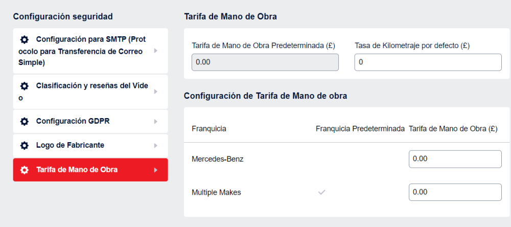511x227 pixels.
Task: Click gear icon next to Clasificación y reseñas
Action: coord(24,86)
